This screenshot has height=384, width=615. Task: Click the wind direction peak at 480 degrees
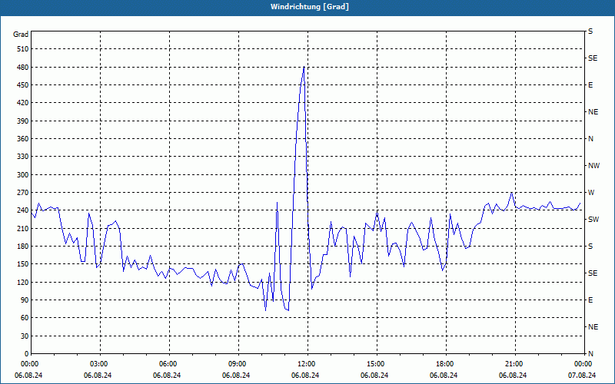click(x=304, y=67)
